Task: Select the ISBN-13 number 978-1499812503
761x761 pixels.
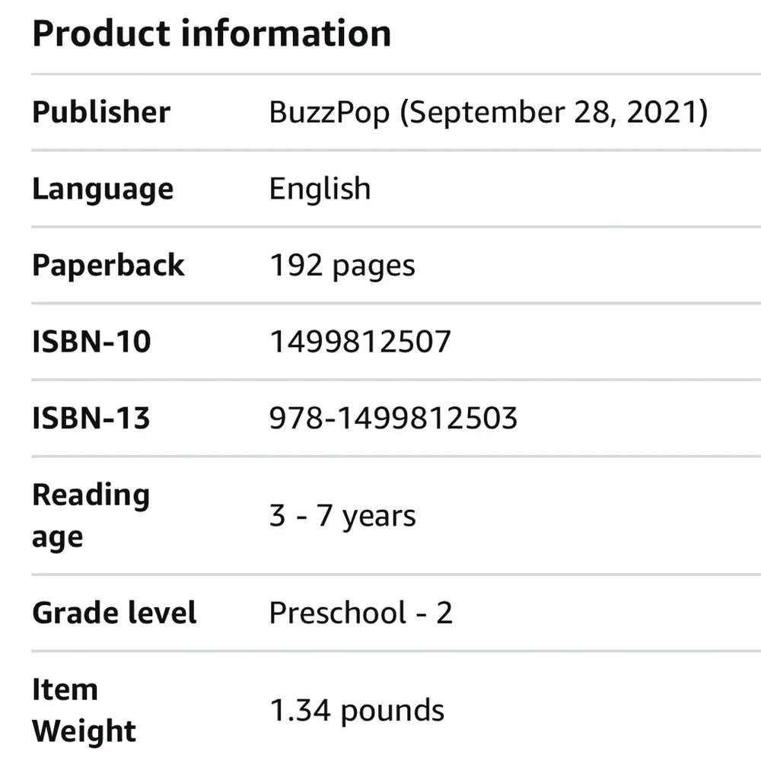Action: 393,418
